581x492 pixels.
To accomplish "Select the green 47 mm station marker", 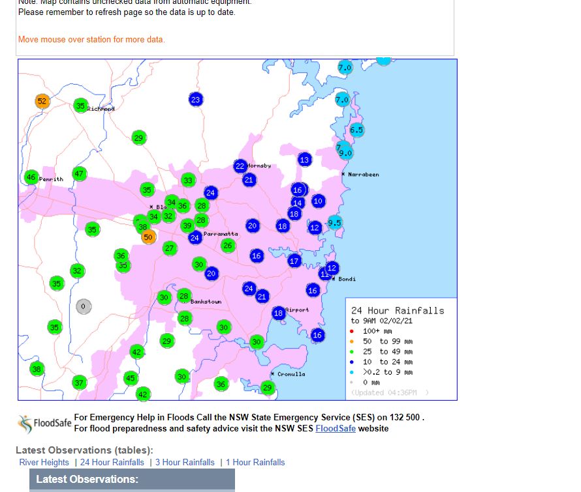I will [80, 174].
